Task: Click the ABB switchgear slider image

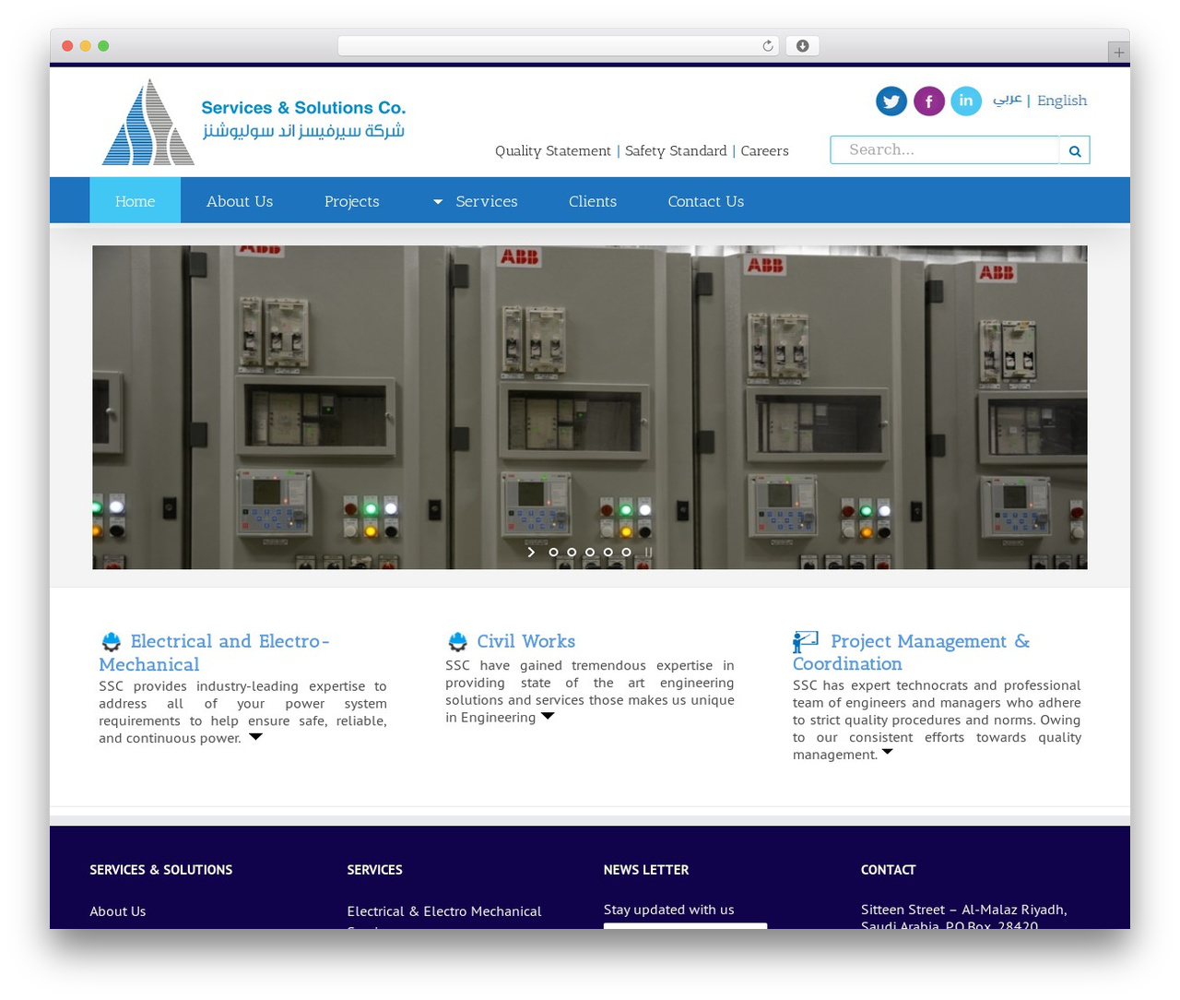Action: pyautogui.click(x=590, y=407)
